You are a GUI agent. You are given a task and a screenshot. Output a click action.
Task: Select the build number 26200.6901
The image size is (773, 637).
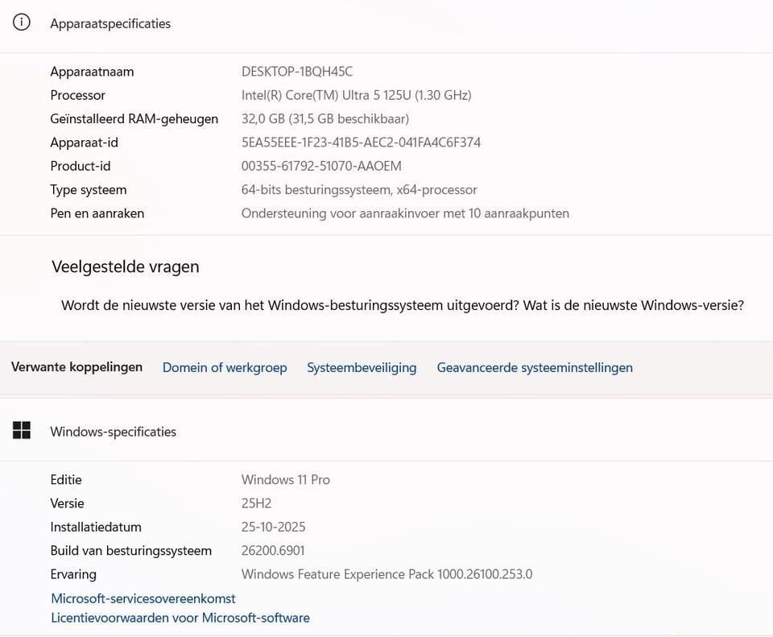[x=275, y=550]
